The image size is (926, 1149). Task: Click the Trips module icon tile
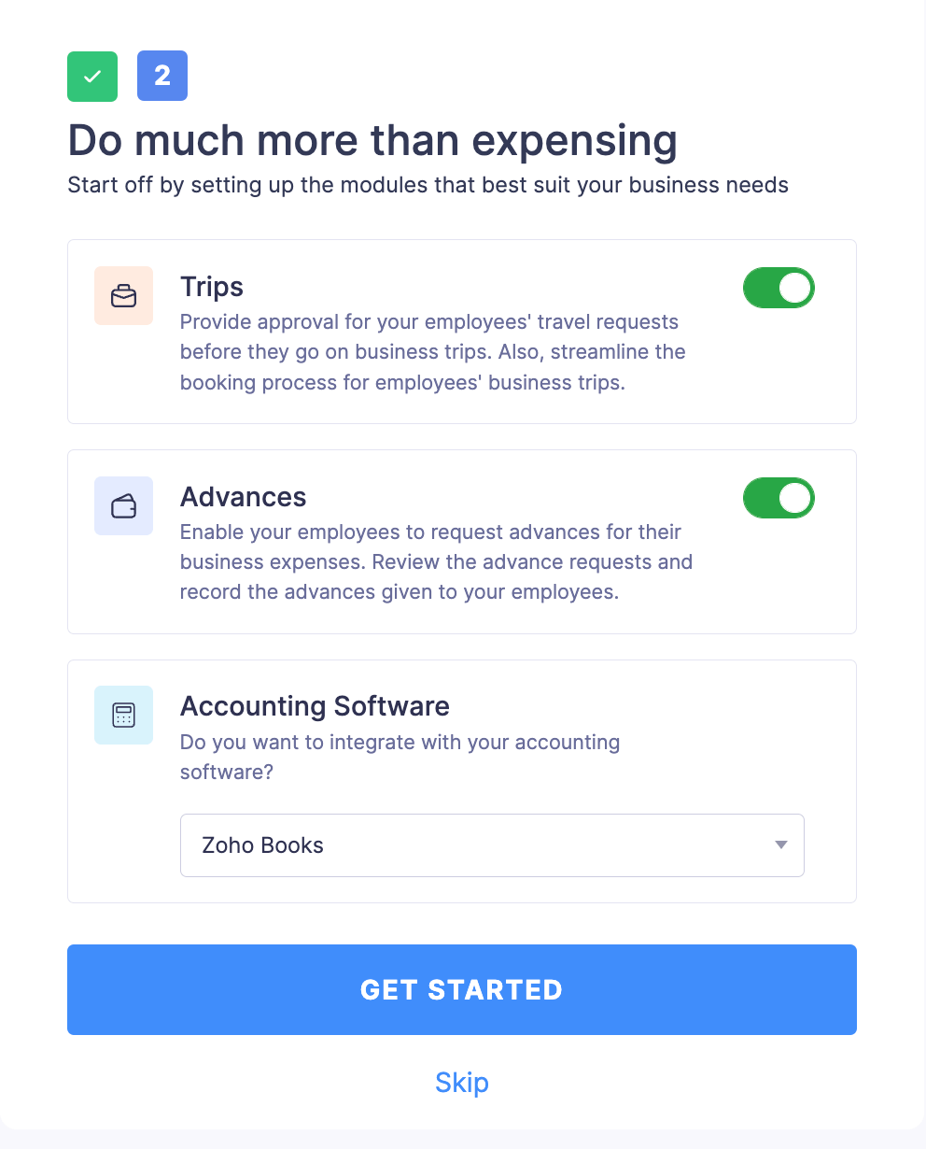point(123,295)
